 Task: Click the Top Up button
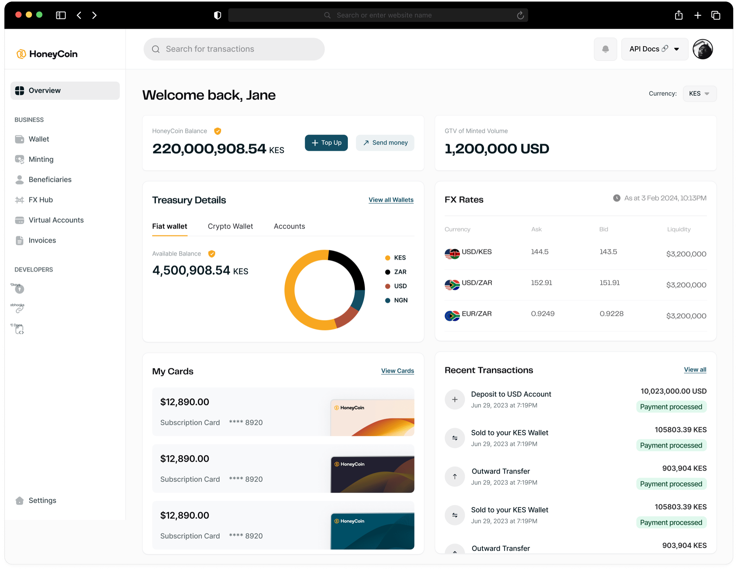pyautogui.click(x=326, y=143)
